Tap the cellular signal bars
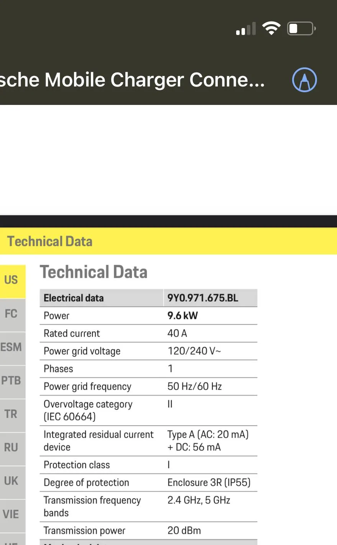Image resolution: width=337 pixels, height=545 pixels. pos(246,29)
